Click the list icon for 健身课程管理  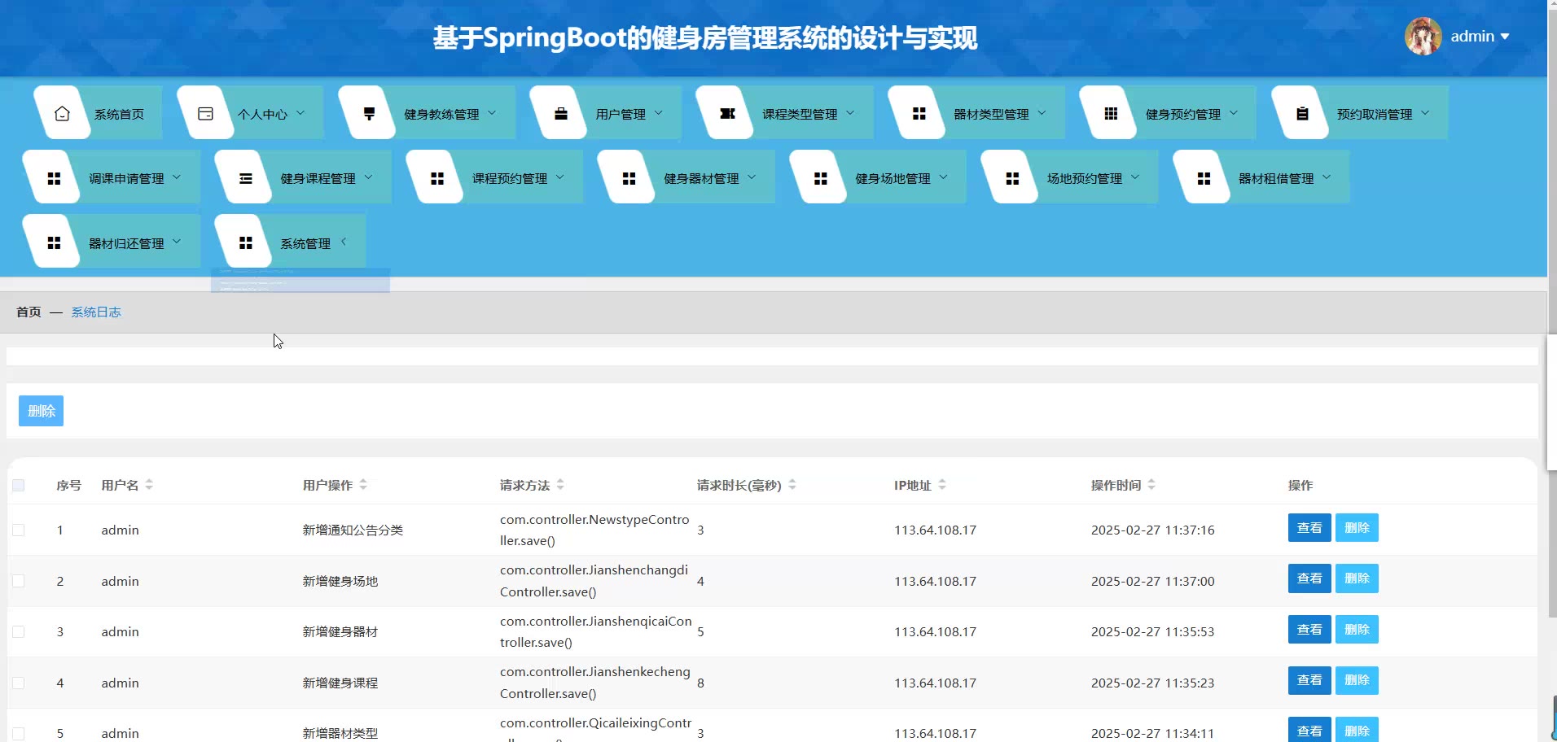tap(245, 179)
